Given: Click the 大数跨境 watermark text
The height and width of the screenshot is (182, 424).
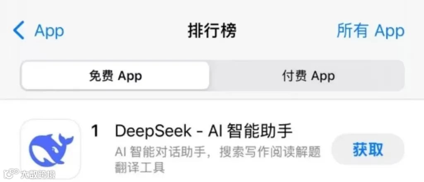Looking at the screenshot, I should 38,175.
